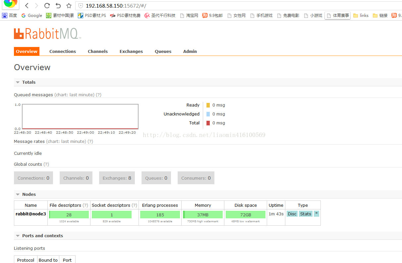This screenshot has width=402, height=263.
Task: Click the address bar URL field
Action: click(x=239, y=6)
